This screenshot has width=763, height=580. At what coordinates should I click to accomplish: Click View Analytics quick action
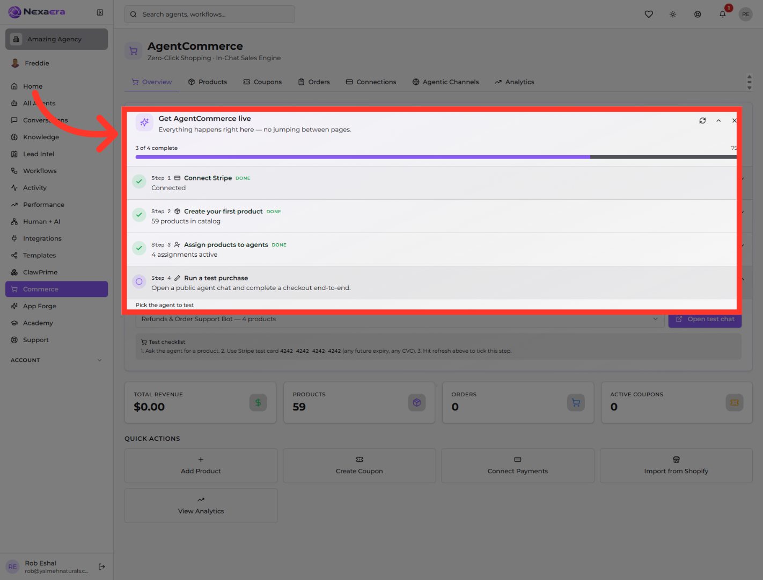[201, 505]
